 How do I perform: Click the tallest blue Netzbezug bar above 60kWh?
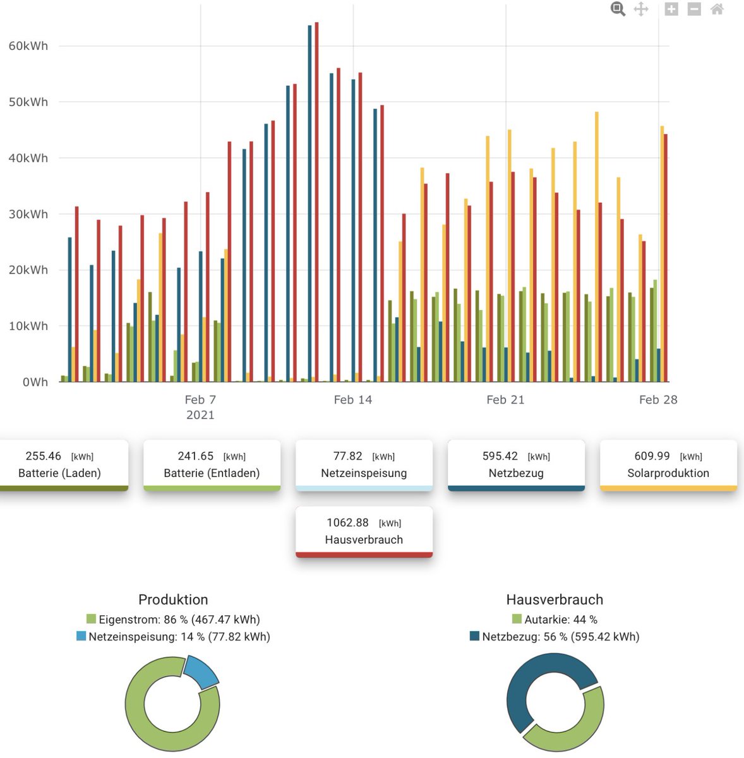pos(309,203)
